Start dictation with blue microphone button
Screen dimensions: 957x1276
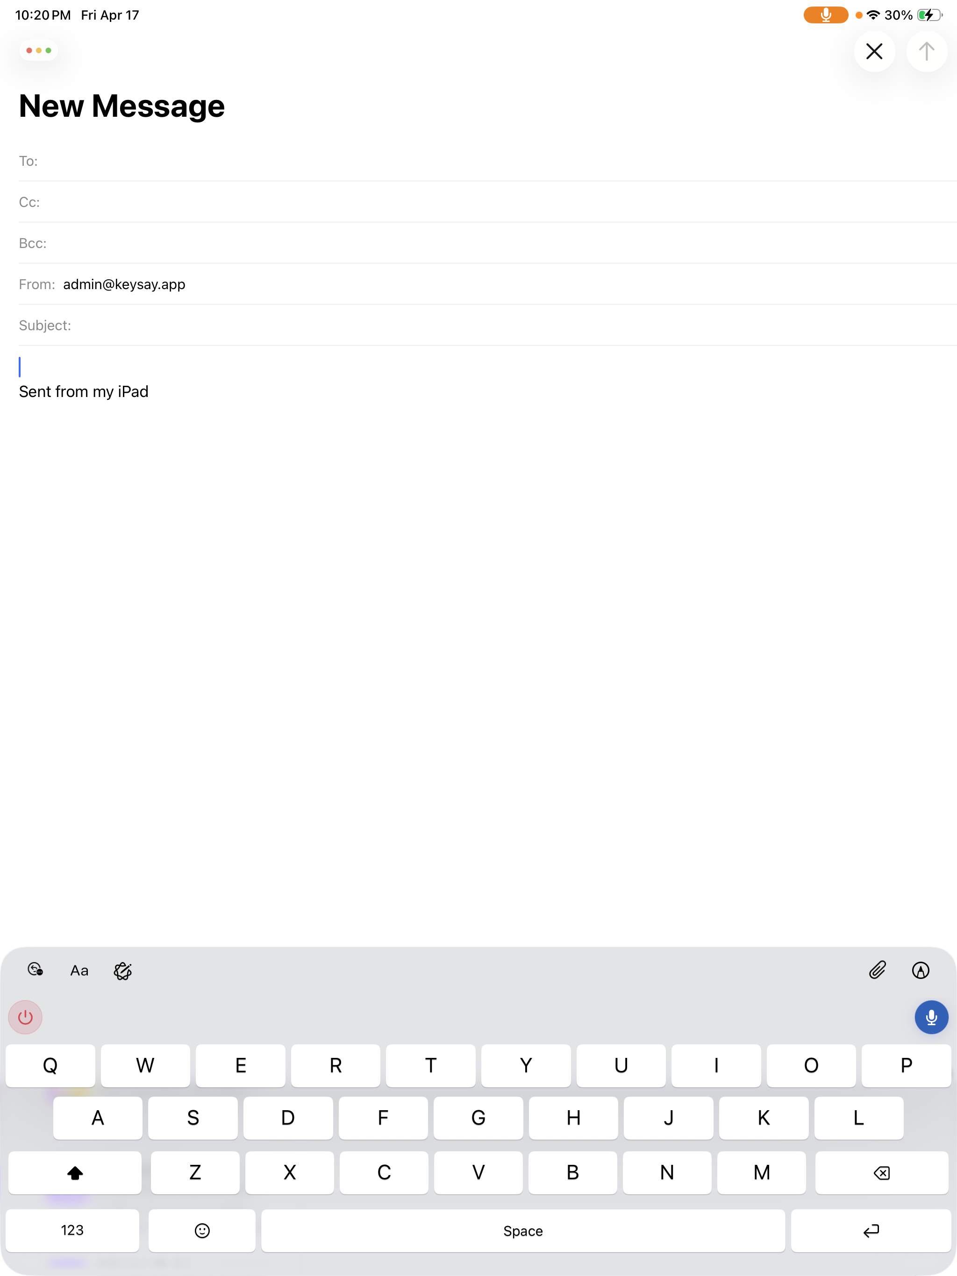(931, 1017)
